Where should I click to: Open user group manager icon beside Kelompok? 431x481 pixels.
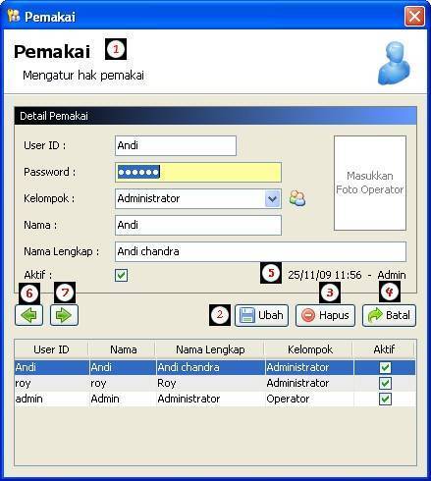click(297, 198)
